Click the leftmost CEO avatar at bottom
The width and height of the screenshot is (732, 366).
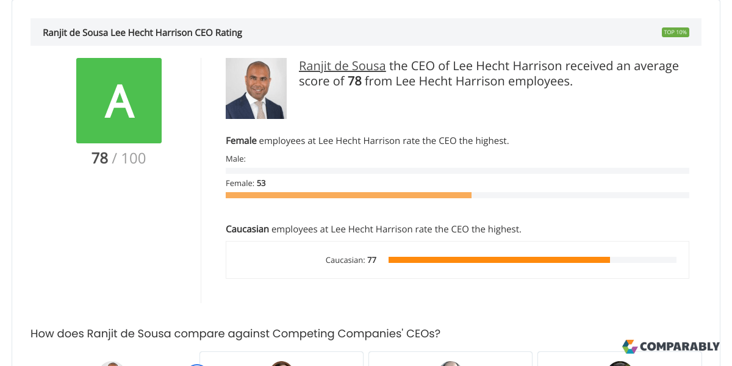[x=112, y=364]
